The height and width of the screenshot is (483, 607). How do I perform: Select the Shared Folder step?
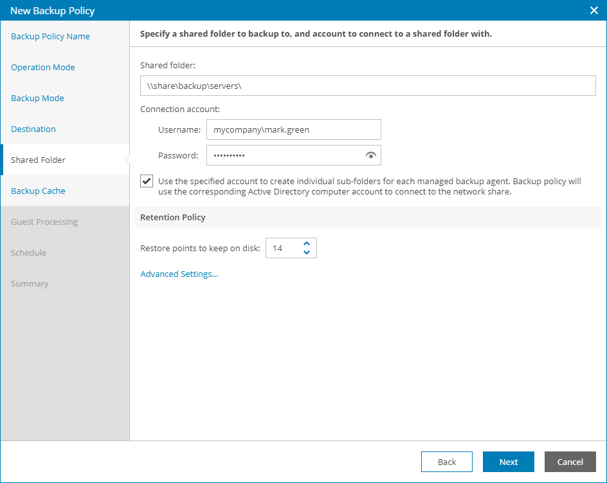pos(38,160)
